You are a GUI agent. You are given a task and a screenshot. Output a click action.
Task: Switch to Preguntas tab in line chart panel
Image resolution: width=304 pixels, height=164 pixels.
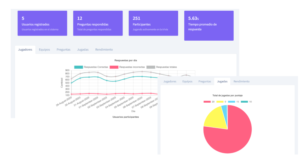pos(64,50)
